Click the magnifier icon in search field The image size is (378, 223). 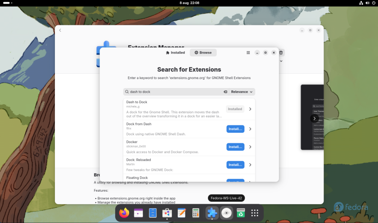127,92
